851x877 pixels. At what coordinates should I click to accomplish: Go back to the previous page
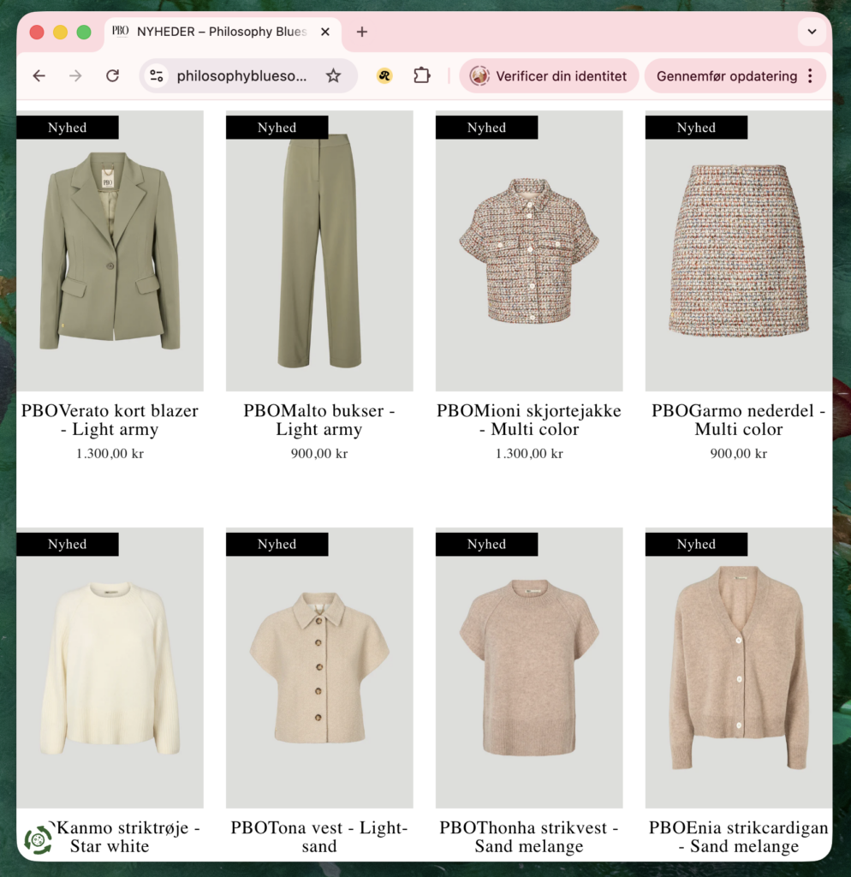click(x=39, y=76)
